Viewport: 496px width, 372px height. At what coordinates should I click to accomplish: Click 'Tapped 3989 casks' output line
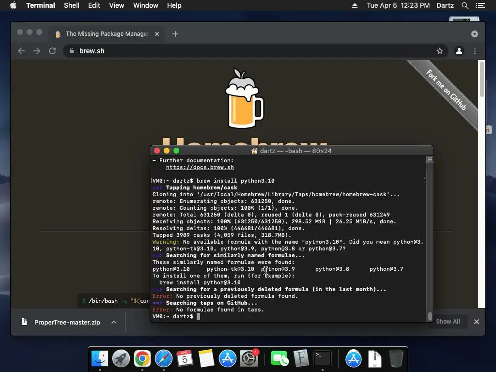pos(221,235)
